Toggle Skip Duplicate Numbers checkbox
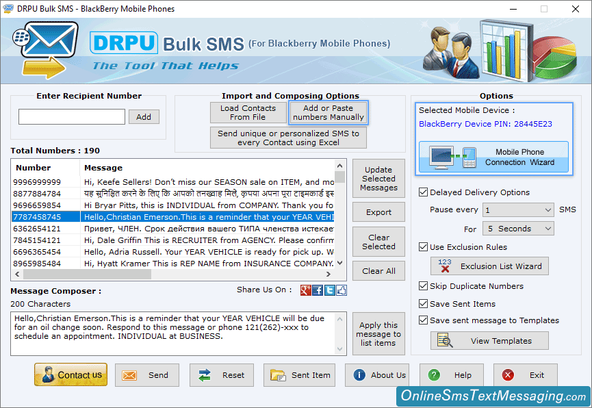Image resolution: width=592 pixels, height=408 pixels. pos(423,285)
